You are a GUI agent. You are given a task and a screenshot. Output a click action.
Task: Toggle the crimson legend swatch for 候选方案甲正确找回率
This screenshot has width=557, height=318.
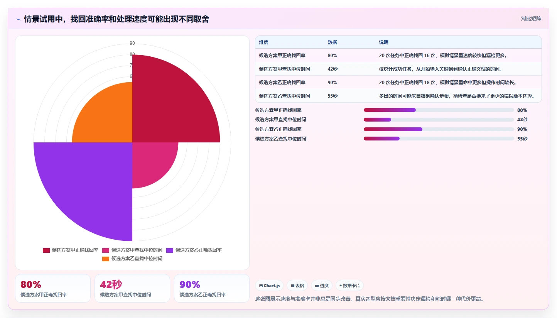[46, 250]
